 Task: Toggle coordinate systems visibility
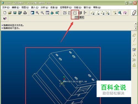(x=108, y=13)
